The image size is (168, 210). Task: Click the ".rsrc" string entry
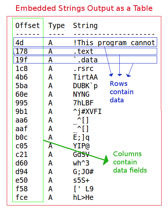coord(83,69)
